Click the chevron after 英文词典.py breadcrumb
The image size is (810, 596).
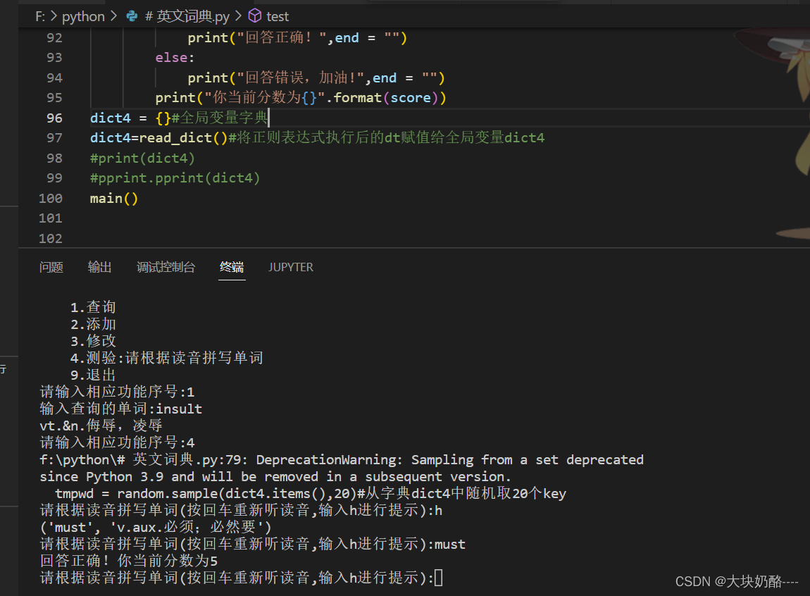[x=239, y=15]
